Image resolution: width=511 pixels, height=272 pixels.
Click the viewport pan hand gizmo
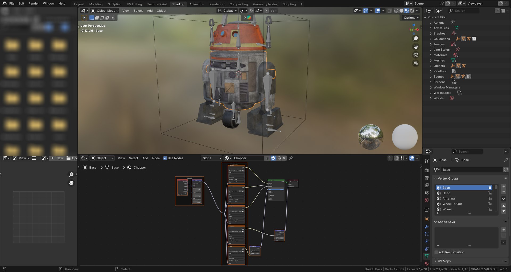click(416, 47)
